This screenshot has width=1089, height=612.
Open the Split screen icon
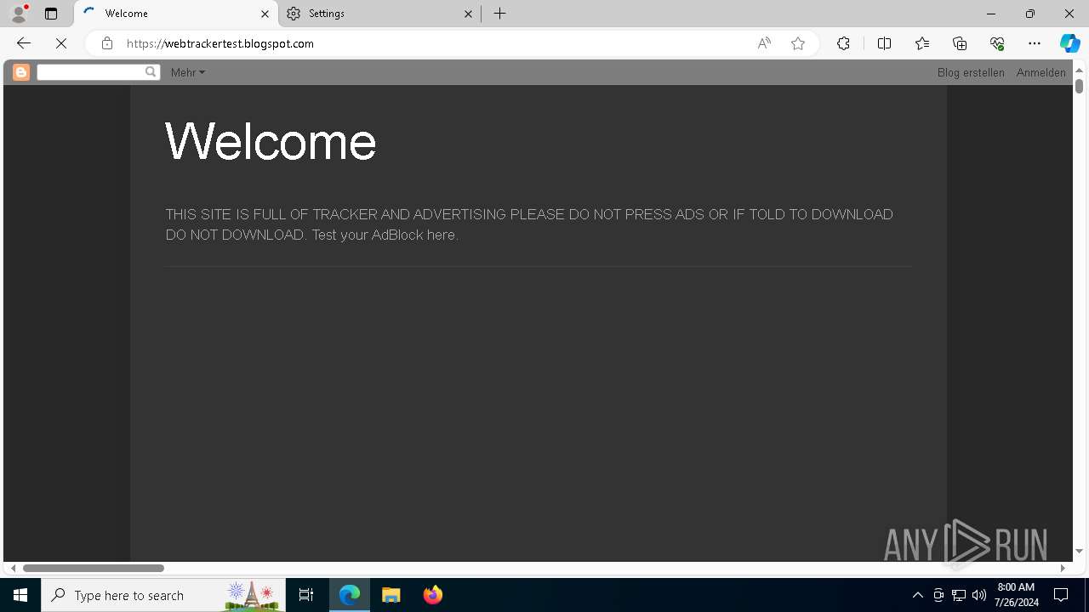[x=884, y=43]
